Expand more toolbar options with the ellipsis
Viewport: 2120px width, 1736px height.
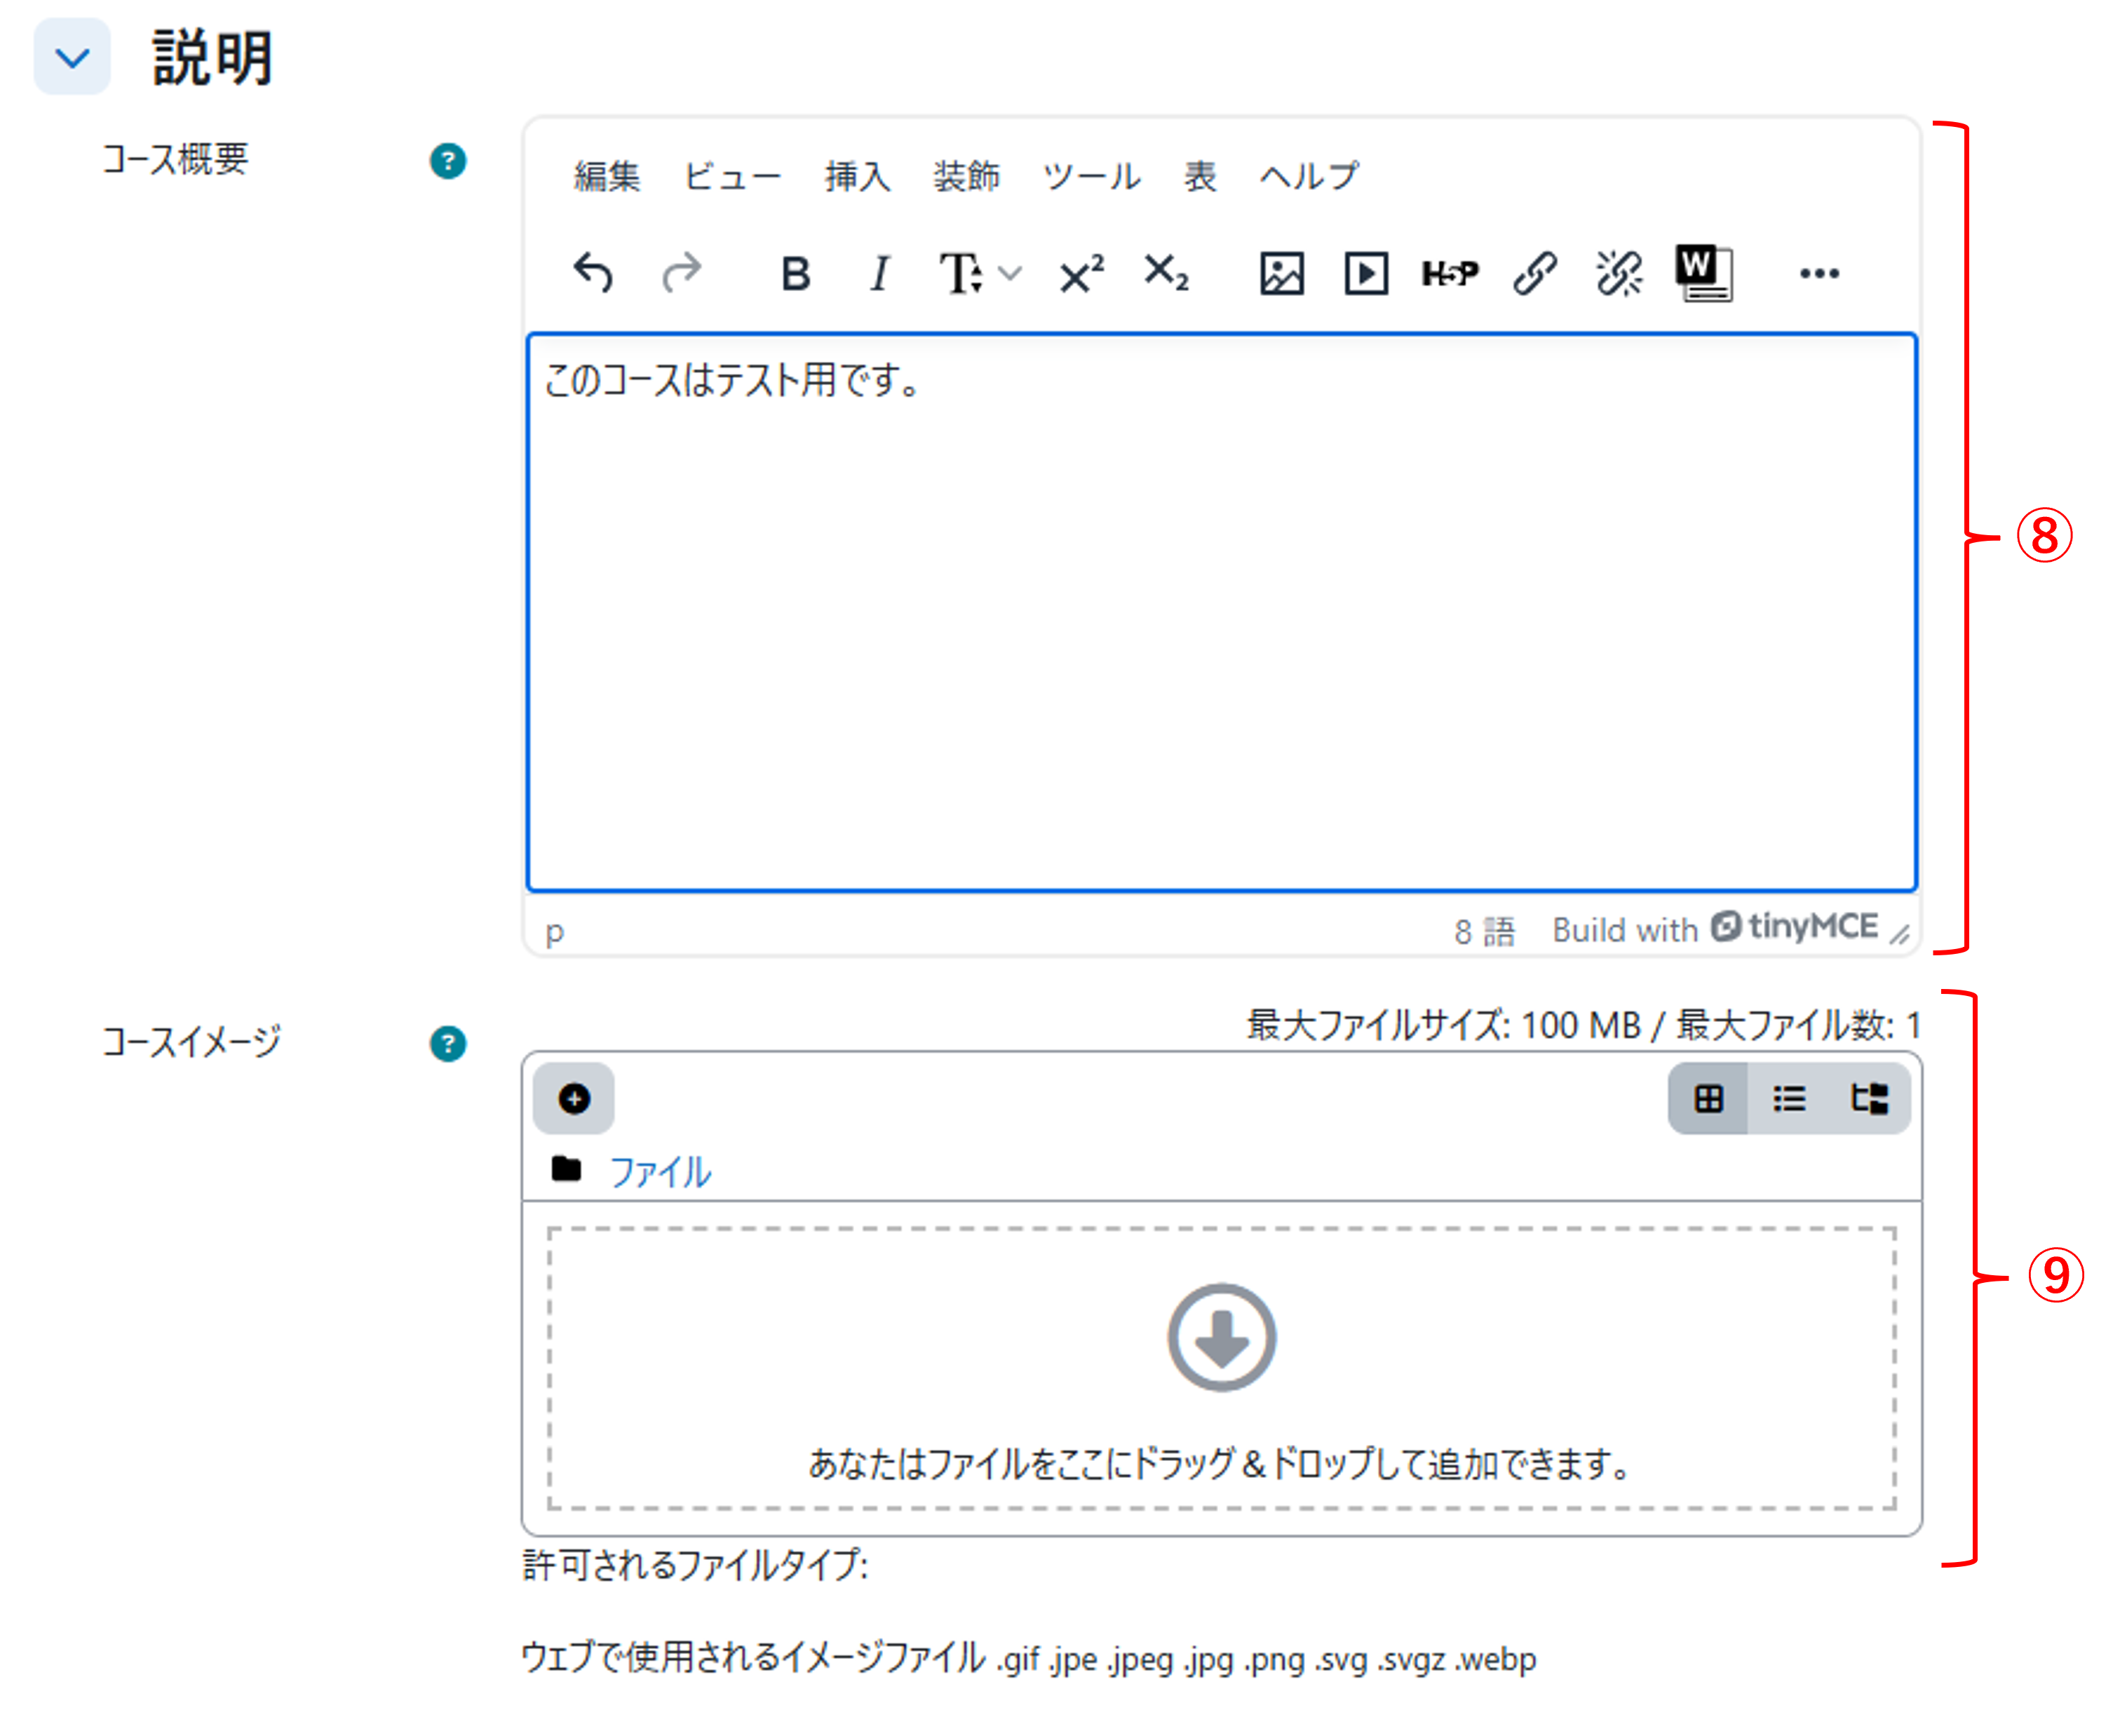click(x=1819, y=273)
